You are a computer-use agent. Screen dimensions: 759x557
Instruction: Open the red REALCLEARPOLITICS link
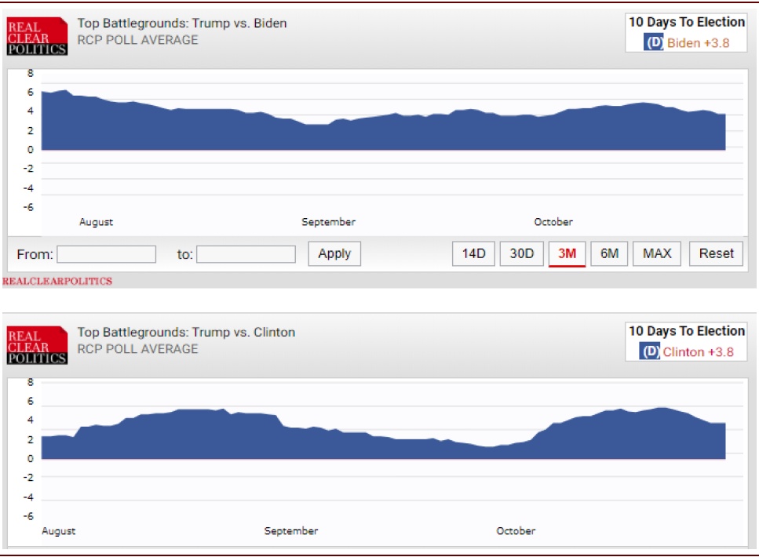[x=57, y=281]
